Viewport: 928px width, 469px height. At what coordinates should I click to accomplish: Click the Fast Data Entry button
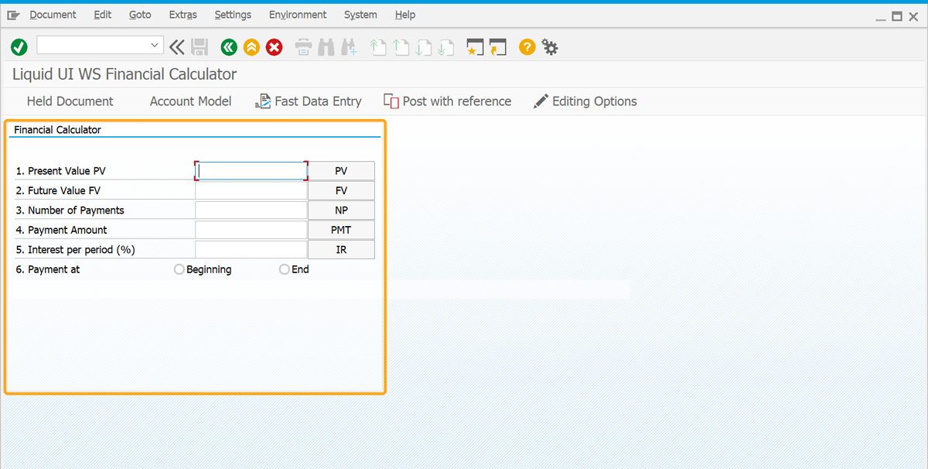coord(308,101)
